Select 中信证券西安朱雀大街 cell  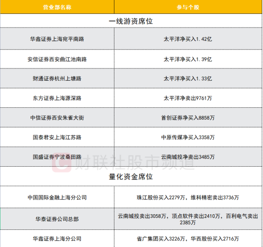point(57,118)
